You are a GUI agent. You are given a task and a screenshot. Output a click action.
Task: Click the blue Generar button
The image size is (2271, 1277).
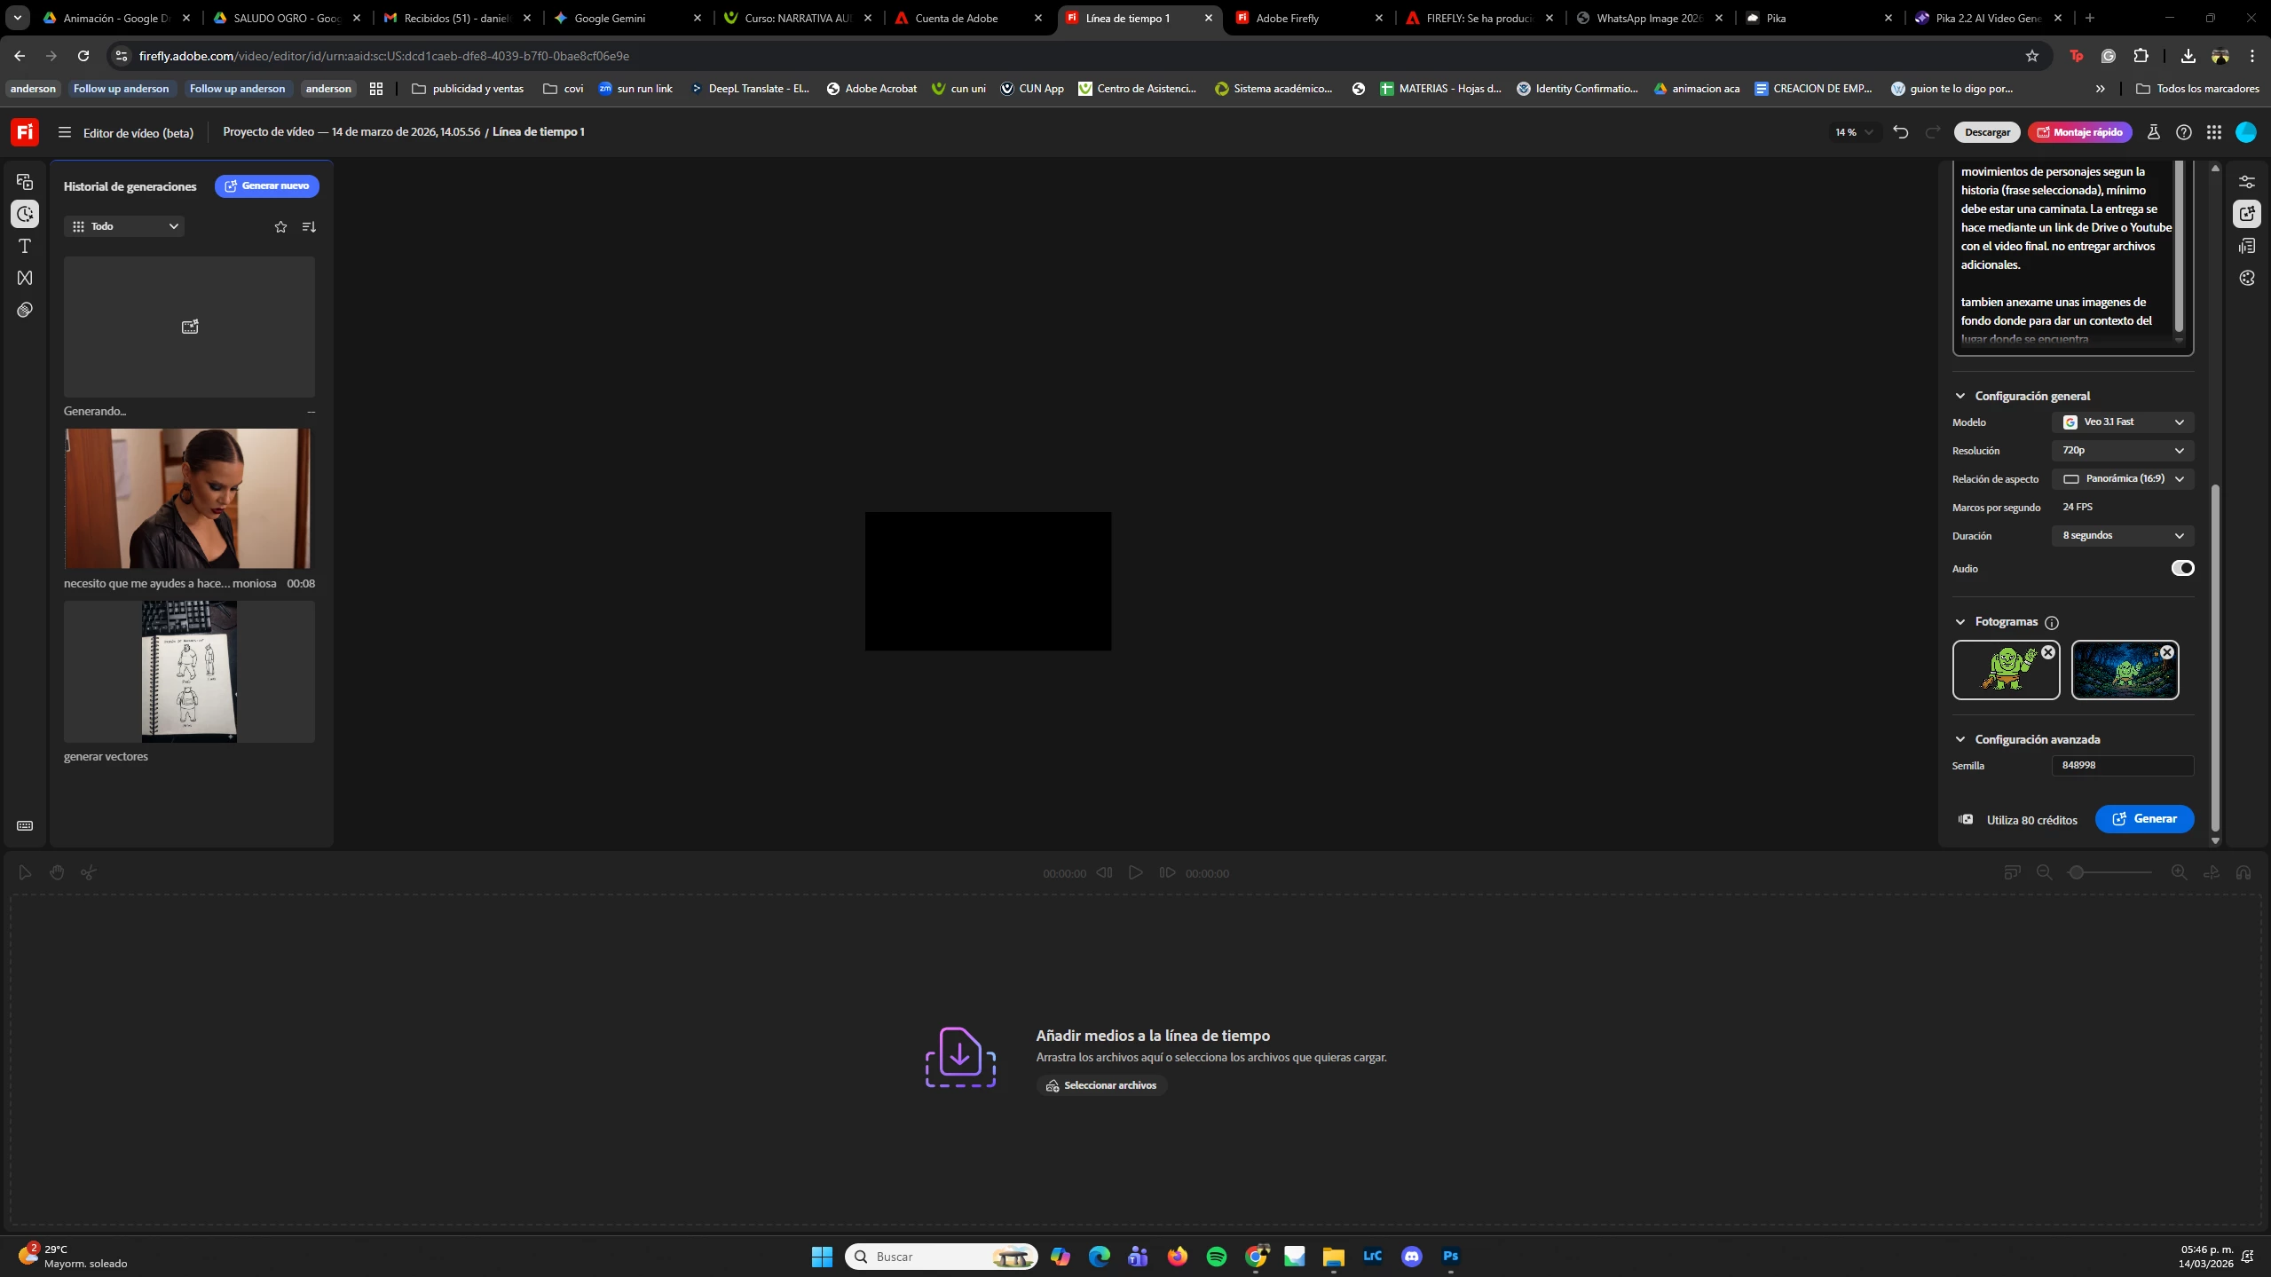(2144, 819)
